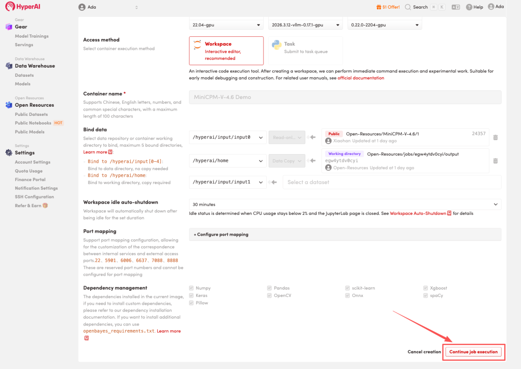Click the $1 Offer! link
The image size is (521, 369).
click(x=391, y=7)
